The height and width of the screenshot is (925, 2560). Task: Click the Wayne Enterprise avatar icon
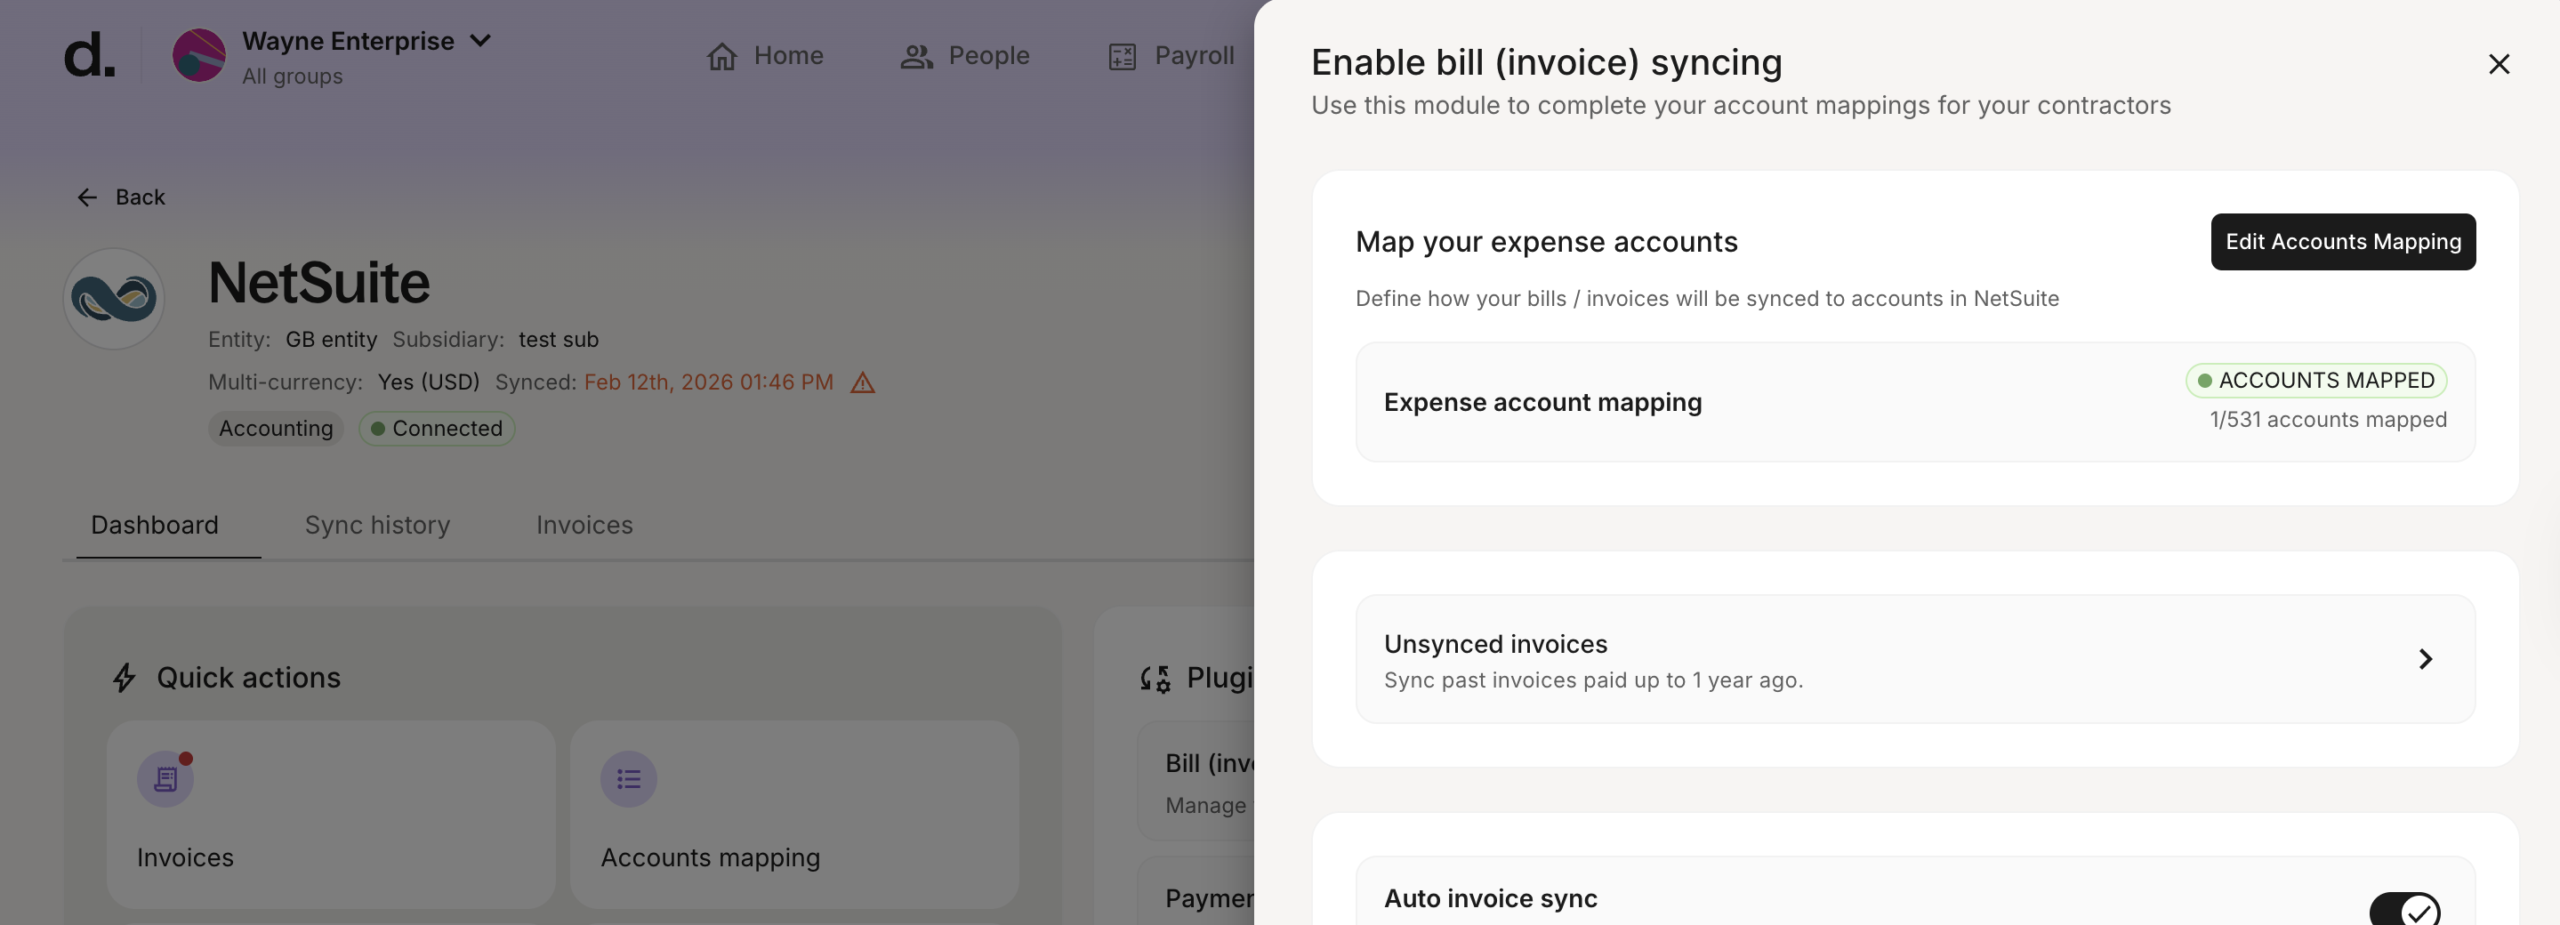coord(198,56)
